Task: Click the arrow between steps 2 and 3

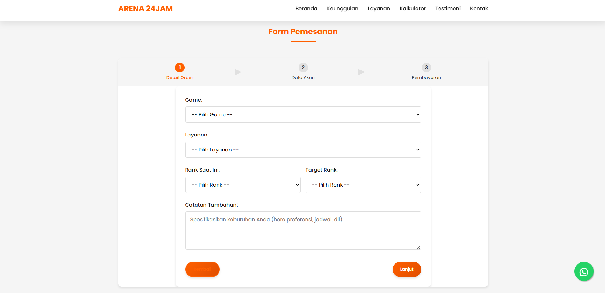Action: click(361, 72)
